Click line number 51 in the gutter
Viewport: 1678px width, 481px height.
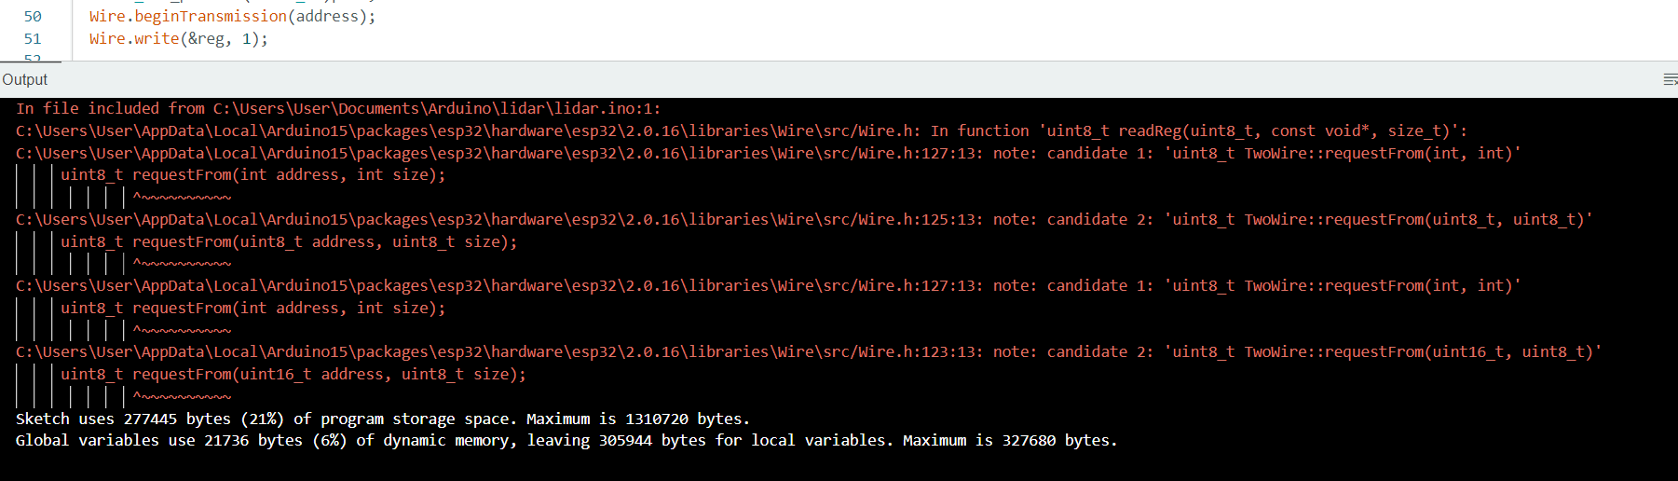[33, 39]
